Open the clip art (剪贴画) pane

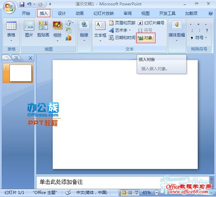point(43,29)
